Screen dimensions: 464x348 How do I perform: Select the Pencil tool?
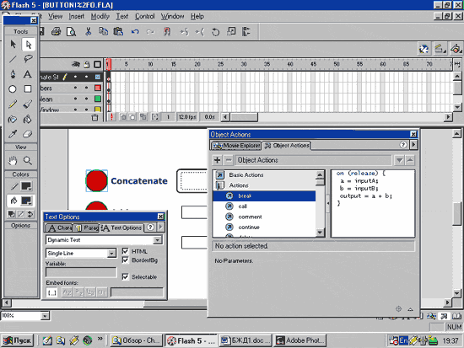click(13, 104)
